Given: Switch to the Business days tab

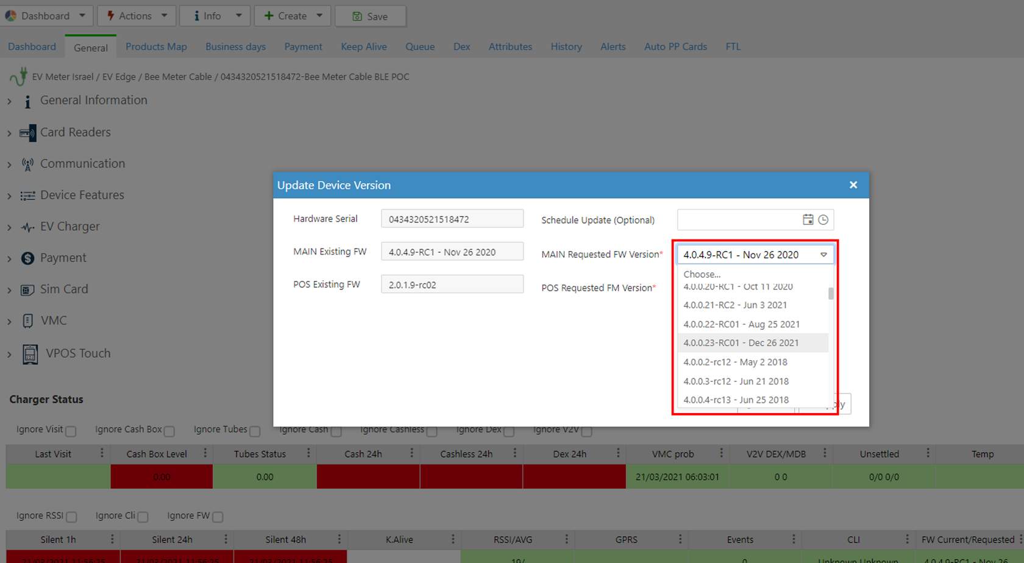Looking at the screenshot, I should [235, 46].
